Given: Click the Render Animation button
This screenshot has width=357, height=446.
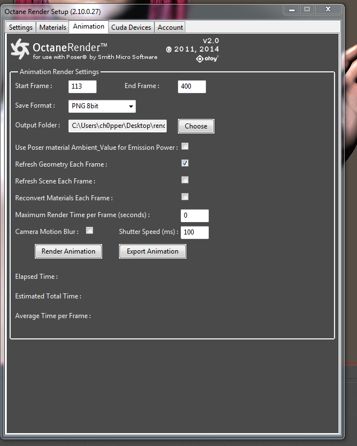Looking at the screenshot, I should (x=68, y=251).
